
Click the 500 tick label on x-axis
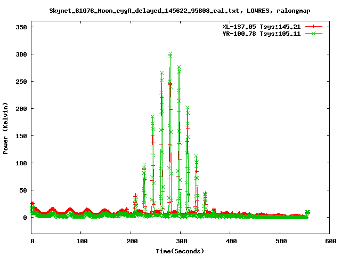click(x=280, y=241)
